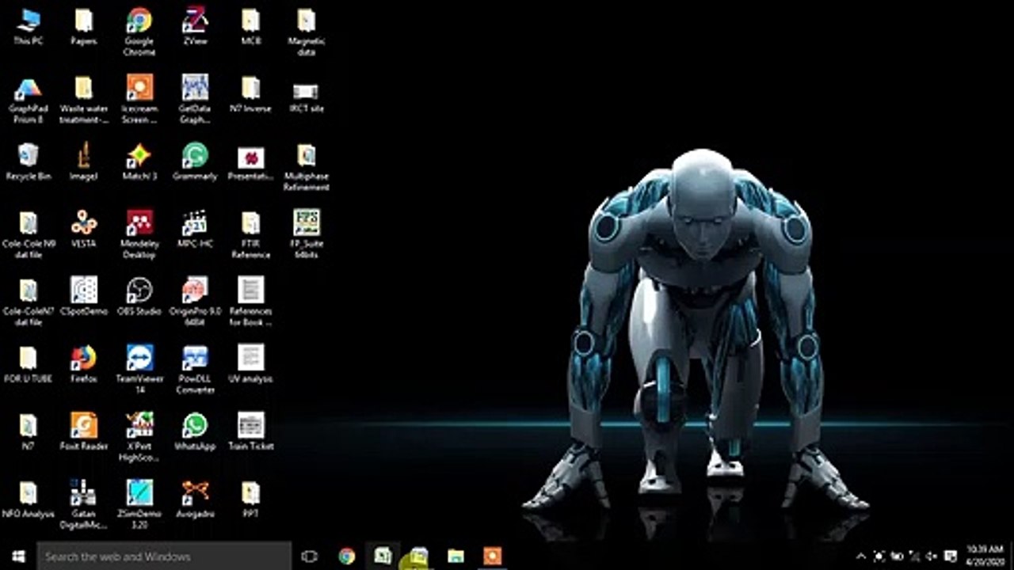Viewport: 1014px width, 570px height.
Task: Select the WhatsApp desktop shortcut
Action: 195,431
